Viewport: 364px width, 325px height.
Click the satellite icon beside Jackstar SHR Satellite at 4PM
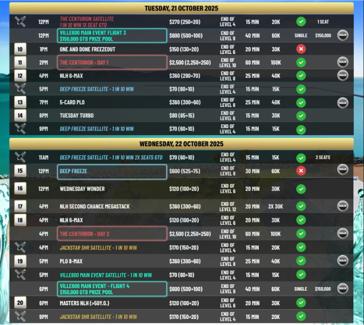click(20, 248)
